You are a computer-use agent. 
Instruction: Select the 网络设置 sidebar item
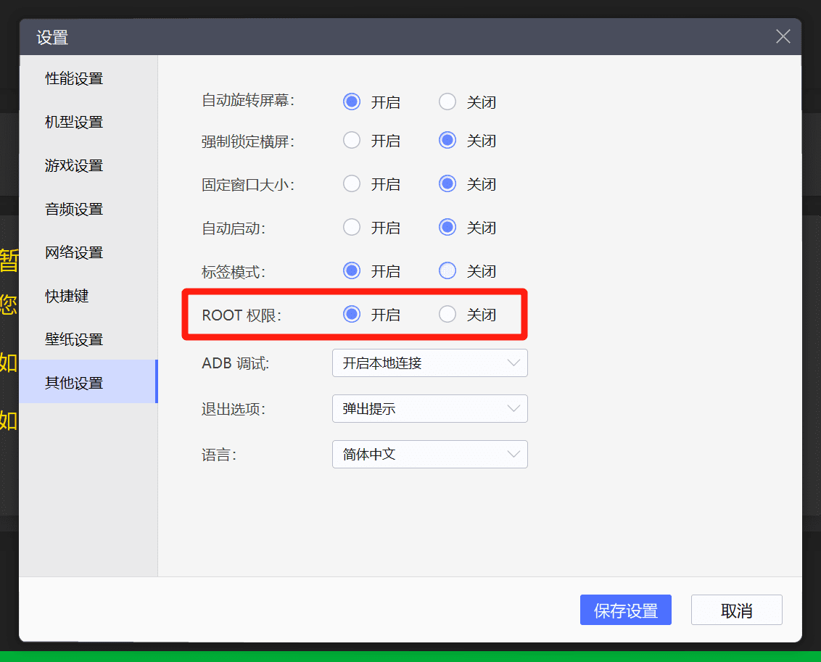(74, 252)
